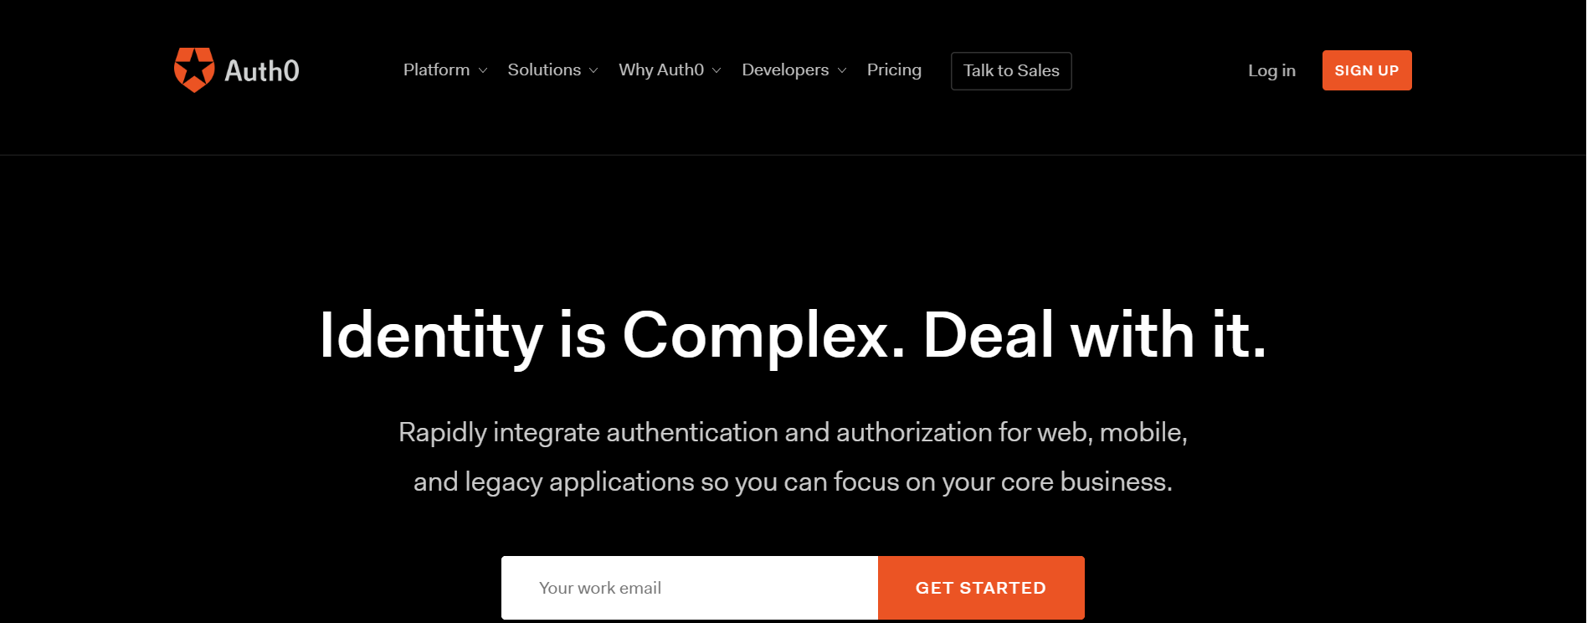Open the Why Auth0 menu

click(661, 70)
